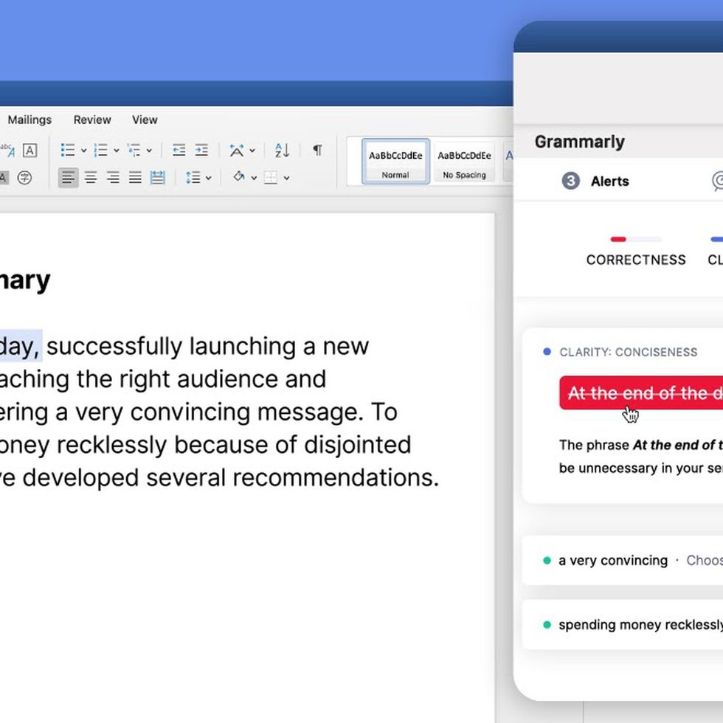Toggle paragraph marks with the ¶ icon
Screen dimensions: 723x723
tap(317, 150)
